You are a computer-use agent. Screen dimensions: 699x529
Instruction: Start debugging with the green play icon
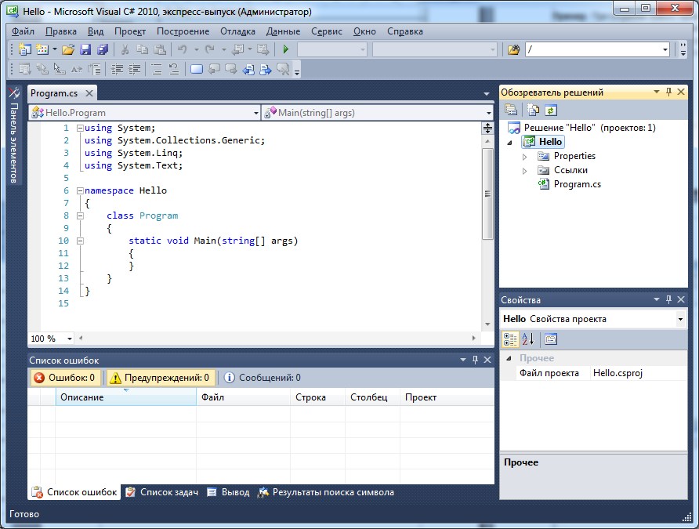(286, 49)
